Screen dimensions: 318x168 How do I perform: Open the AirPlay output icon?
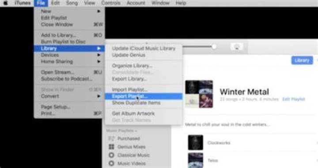click(237, 47)
